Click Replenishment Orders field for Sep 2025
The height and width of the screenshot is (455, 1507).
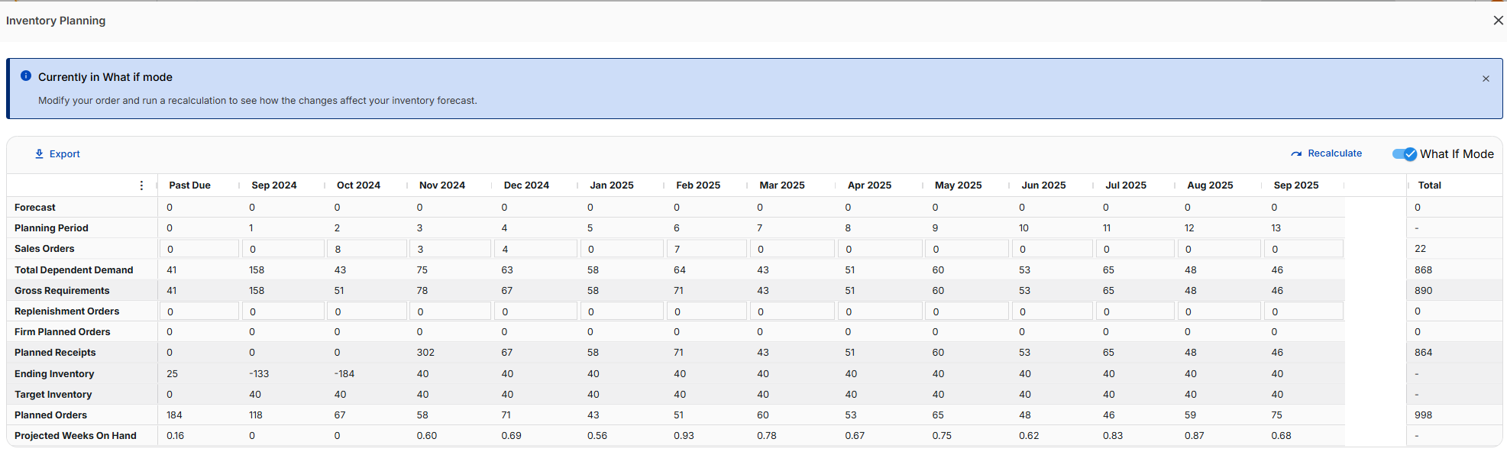click(1304, 311)
